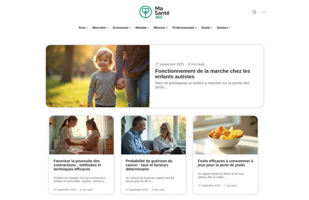
Task: Click the Ma Santé 360 logo text
Action: pyautogui.click(x=162, y=12)
